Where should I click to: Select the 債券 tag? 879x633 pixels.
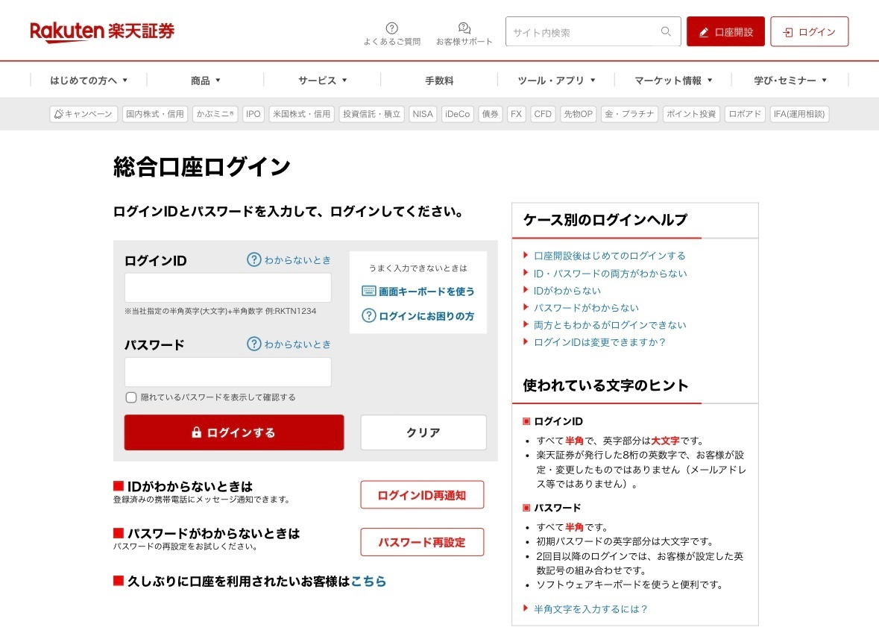(490, 114)
